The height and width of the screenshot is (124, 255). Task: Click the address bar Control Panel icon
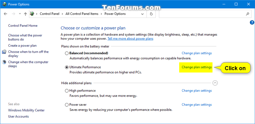click(x=32, y=14)
